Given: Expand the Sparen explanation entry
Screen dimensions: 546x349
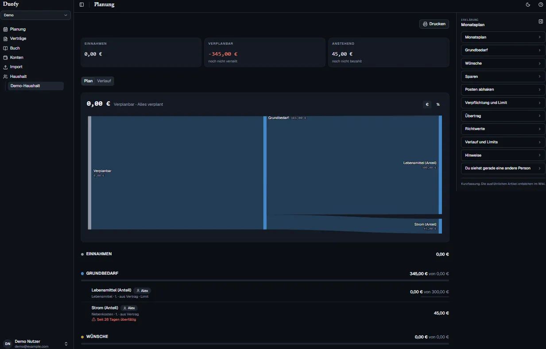Looking at the screenshot, I should (503, 77).
